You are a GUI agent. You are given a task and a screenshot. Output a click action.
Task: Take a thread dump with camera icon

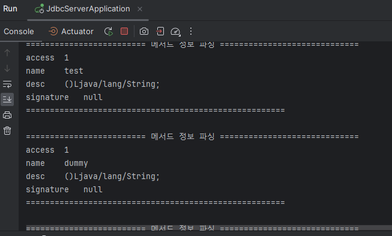tap(144, 31)
